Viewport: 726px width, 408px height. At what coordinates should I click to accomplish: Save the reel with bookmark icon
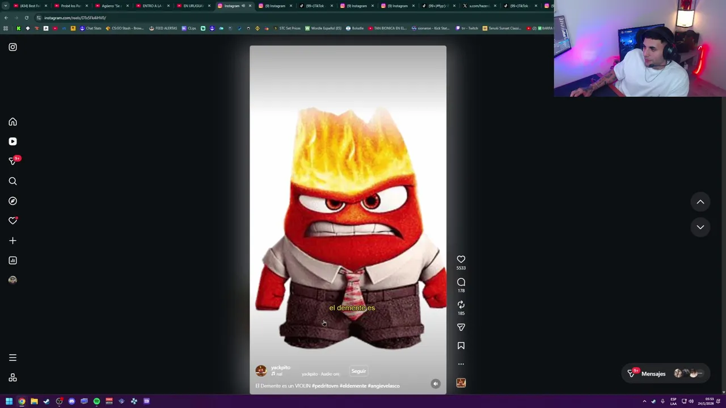pos(461,346)
